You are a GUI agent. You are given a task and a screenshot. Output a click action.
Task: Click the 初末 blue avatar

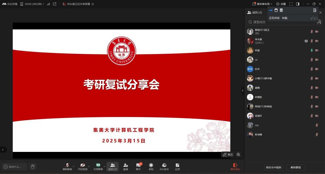click(250, 69)
